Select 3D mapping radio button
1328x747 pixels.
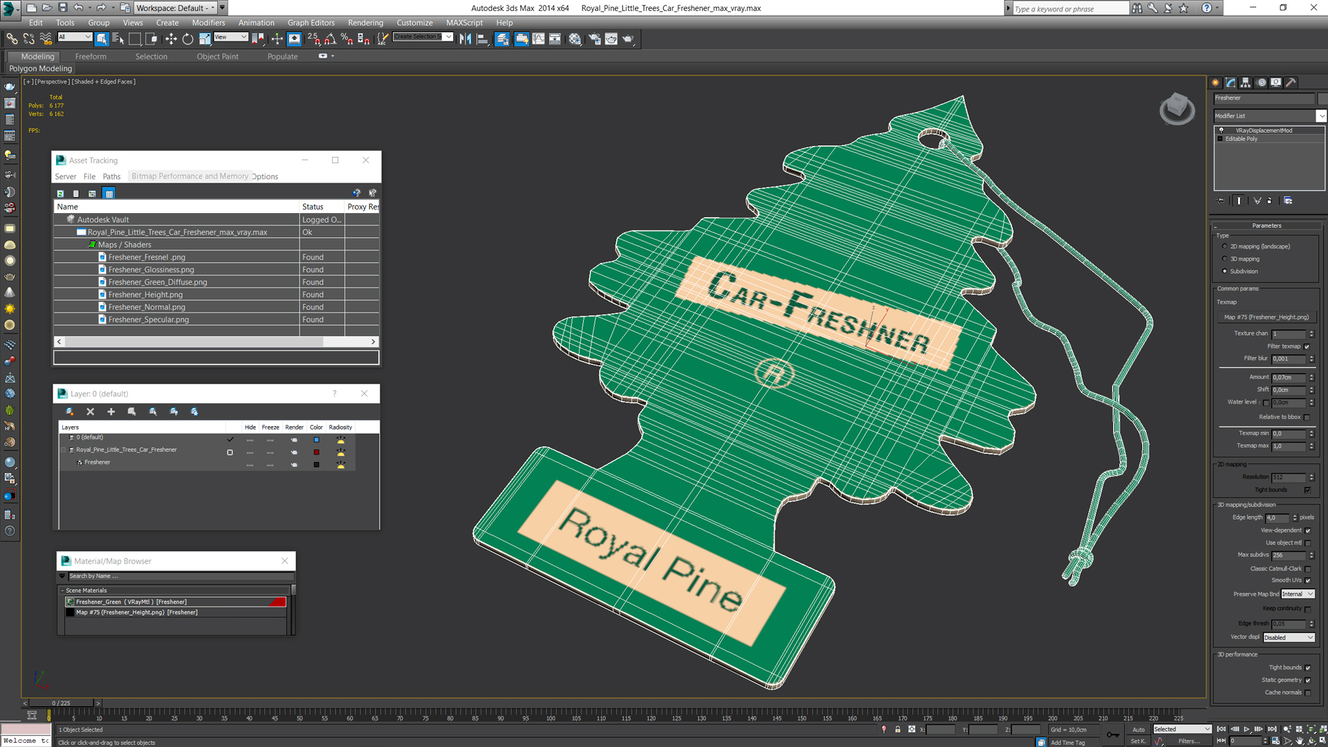1224,259
